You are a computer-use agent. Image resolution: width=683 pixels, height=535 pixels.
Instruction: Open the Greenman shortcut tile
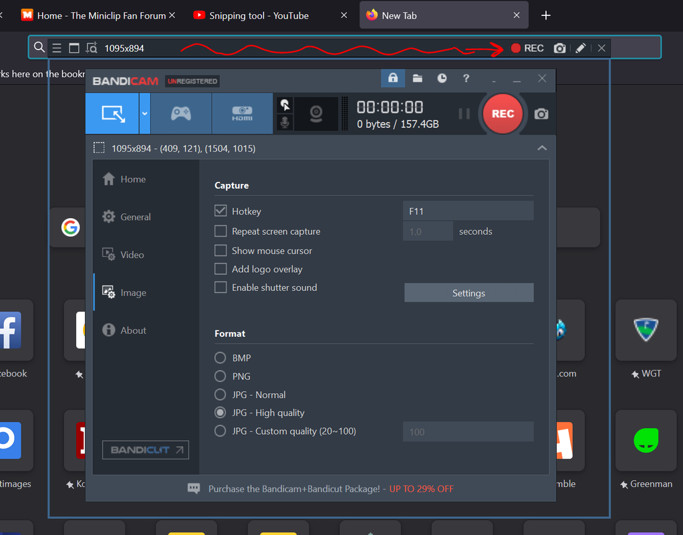646,441
